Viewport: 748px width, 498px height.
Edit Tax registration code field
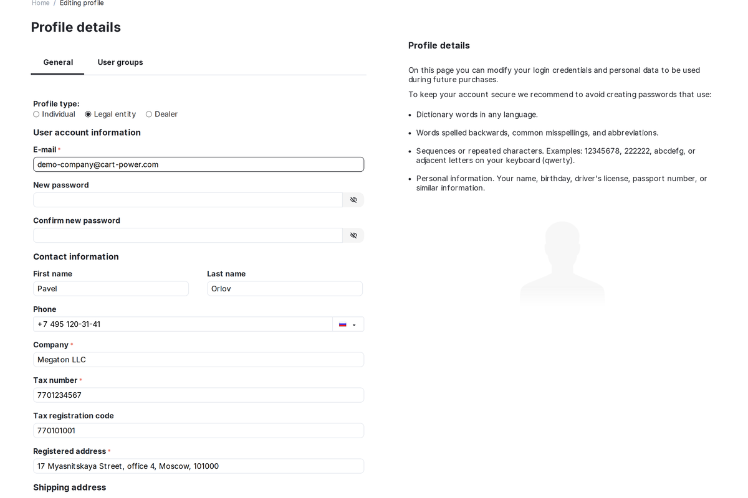pos(198,431)
